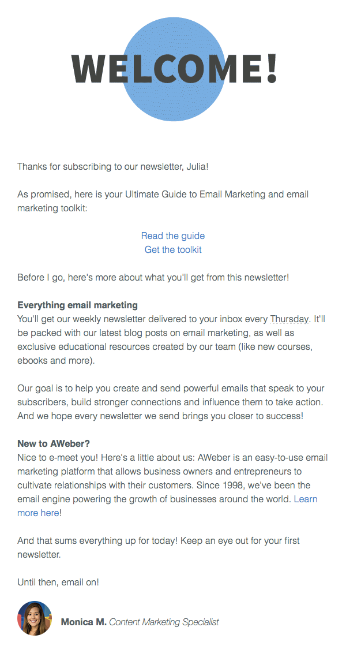Click the WELCOME! banner headline
Image resolution: width=346 pixels, height=657 pixels.
pos(174,69)
